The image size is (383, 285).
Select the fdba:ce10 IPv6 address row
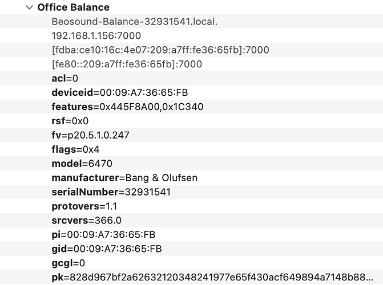pos(160,50)
